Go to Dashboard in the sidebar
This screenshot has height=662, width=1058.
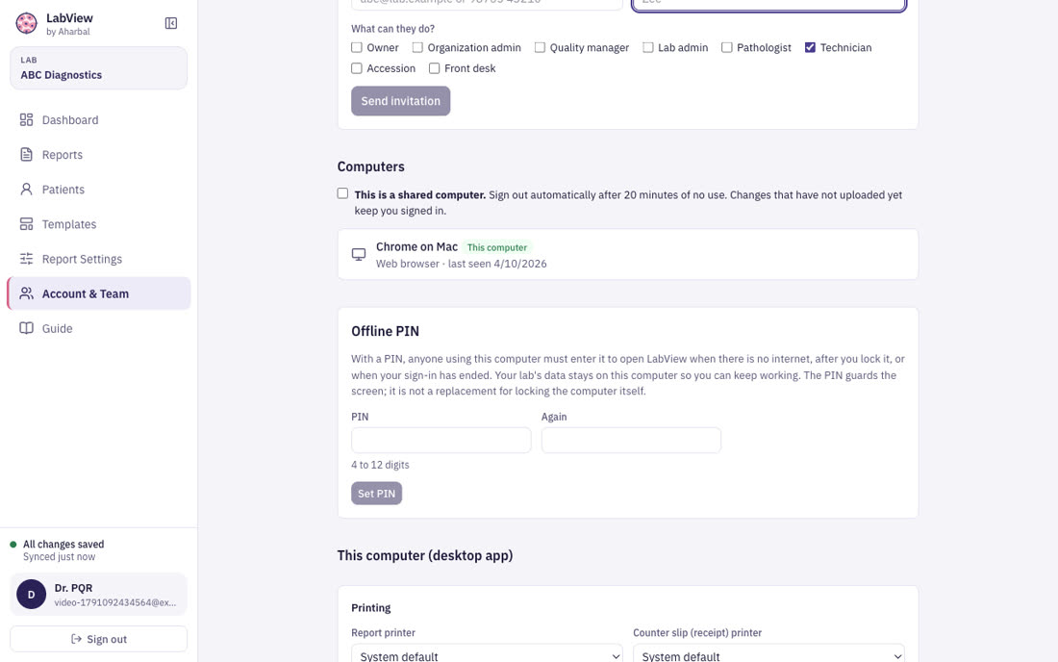(98, 120)
